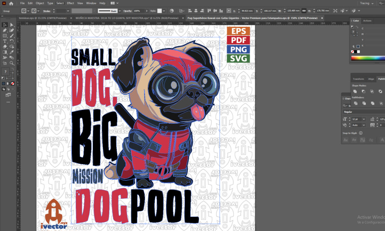385x231 pixels.
Task: Select the Rectangle tool
Action: pos(5,36)
